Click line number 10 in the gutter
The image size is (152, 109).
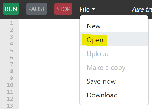10,85
